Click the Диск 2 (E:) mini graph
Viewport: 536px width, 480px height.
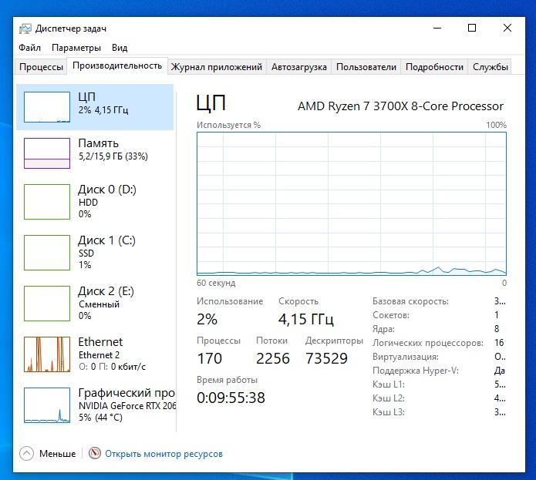click(x=47, y=304)
